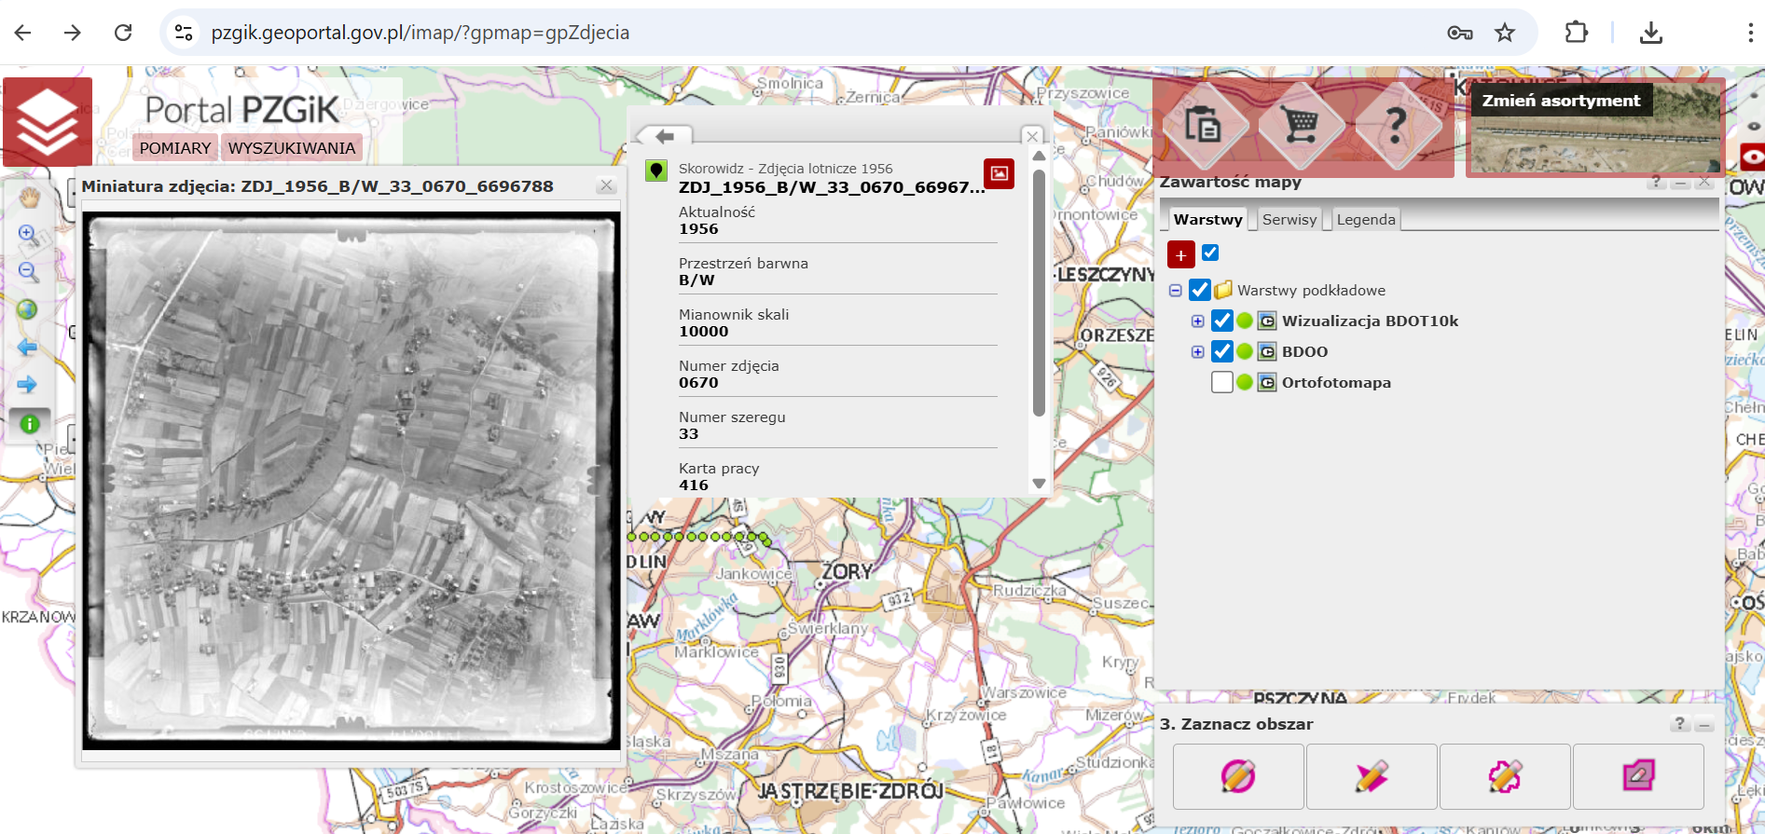Image resolution: width=1765 pixels, height=834 pixels.
Task: Uncheck the BDOO layer
Action: (x=1221, y=351)
